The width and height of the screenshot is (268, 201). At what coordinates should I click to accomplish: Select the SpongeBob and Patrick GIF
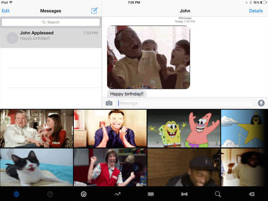[184, 129]
